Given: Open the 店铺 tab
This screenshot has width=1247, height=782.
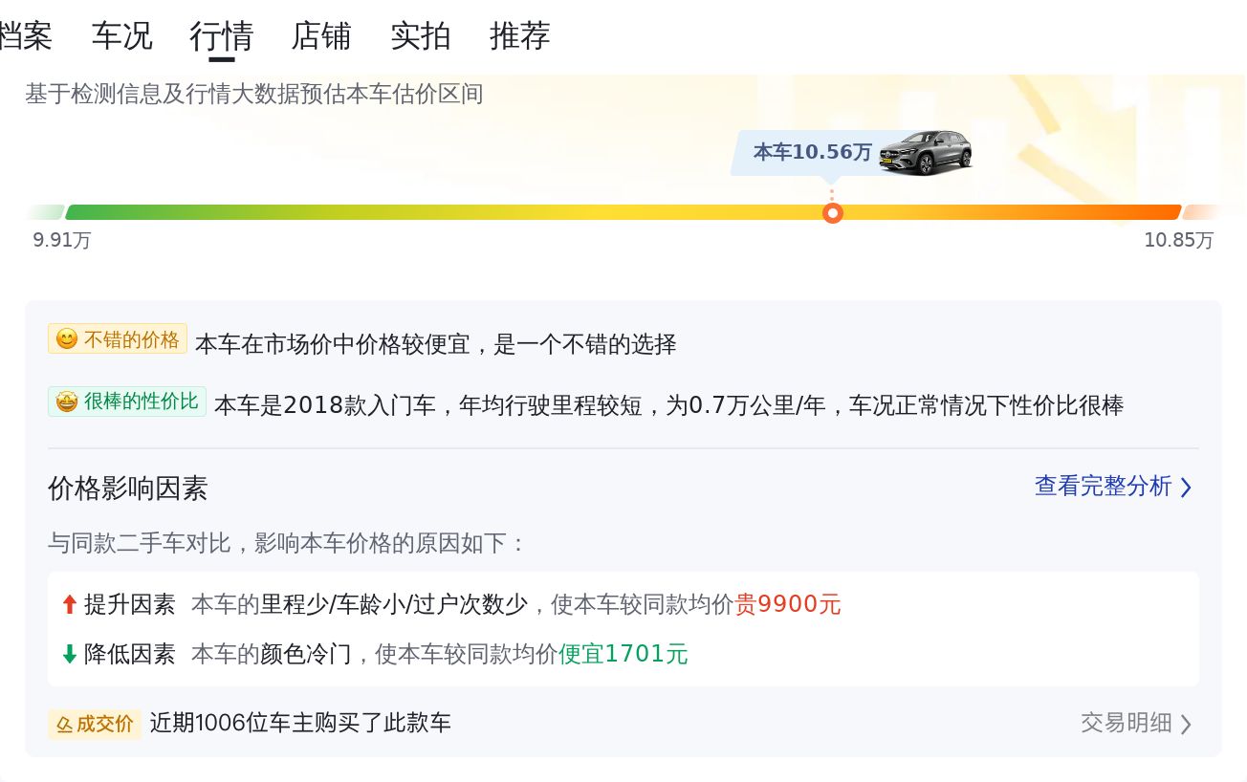Looking at the screenshot, I should pyautogui.click(x=320, y=36).
